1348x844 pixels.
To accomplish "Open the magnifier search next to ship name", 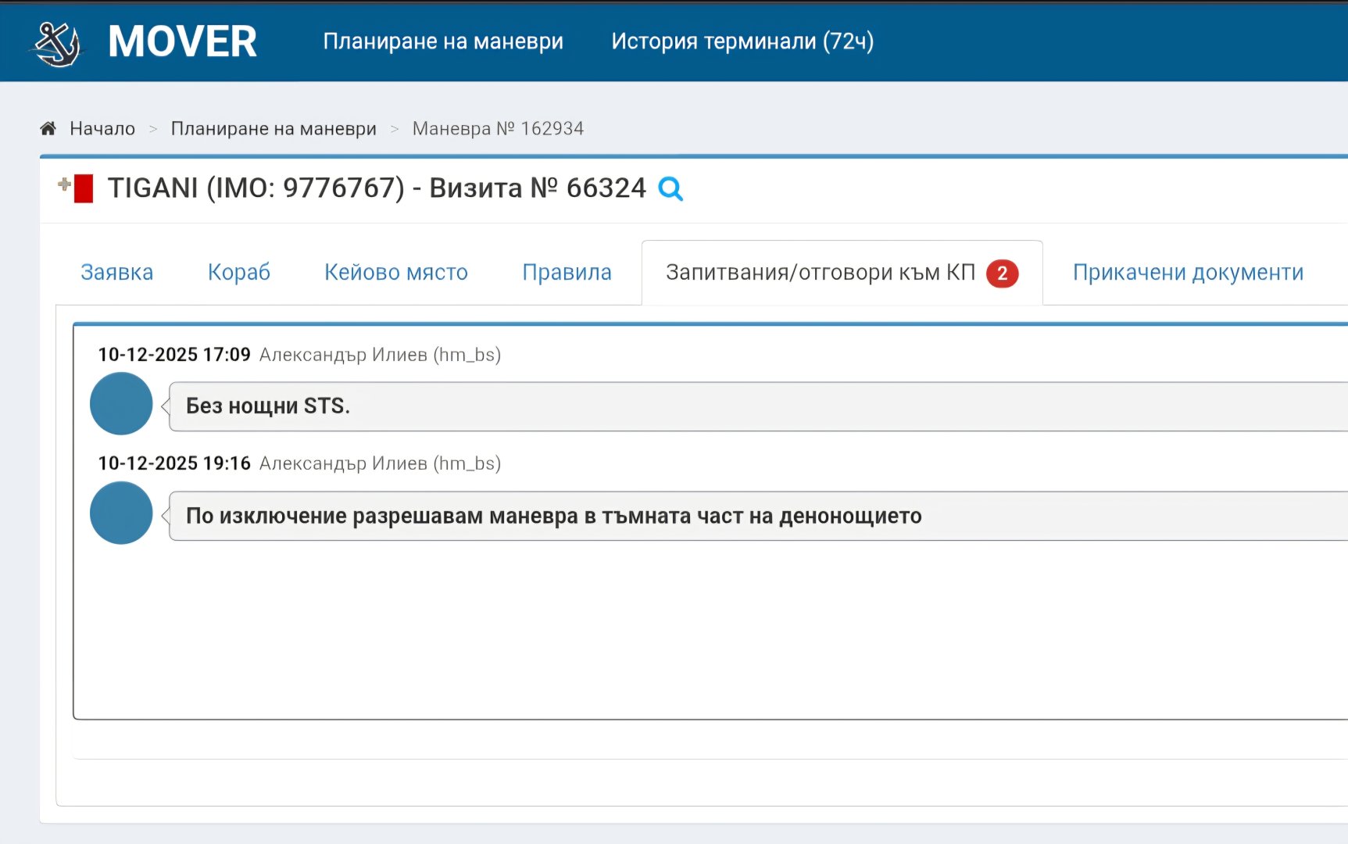I will pyautogui.click(x=670, y=188).
